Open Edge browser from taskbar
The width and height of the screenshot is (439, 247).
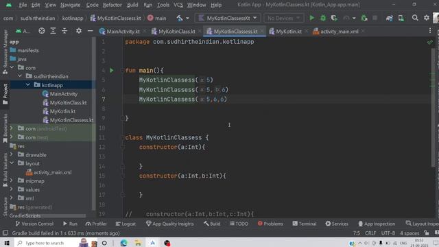[x=123, y=243]
